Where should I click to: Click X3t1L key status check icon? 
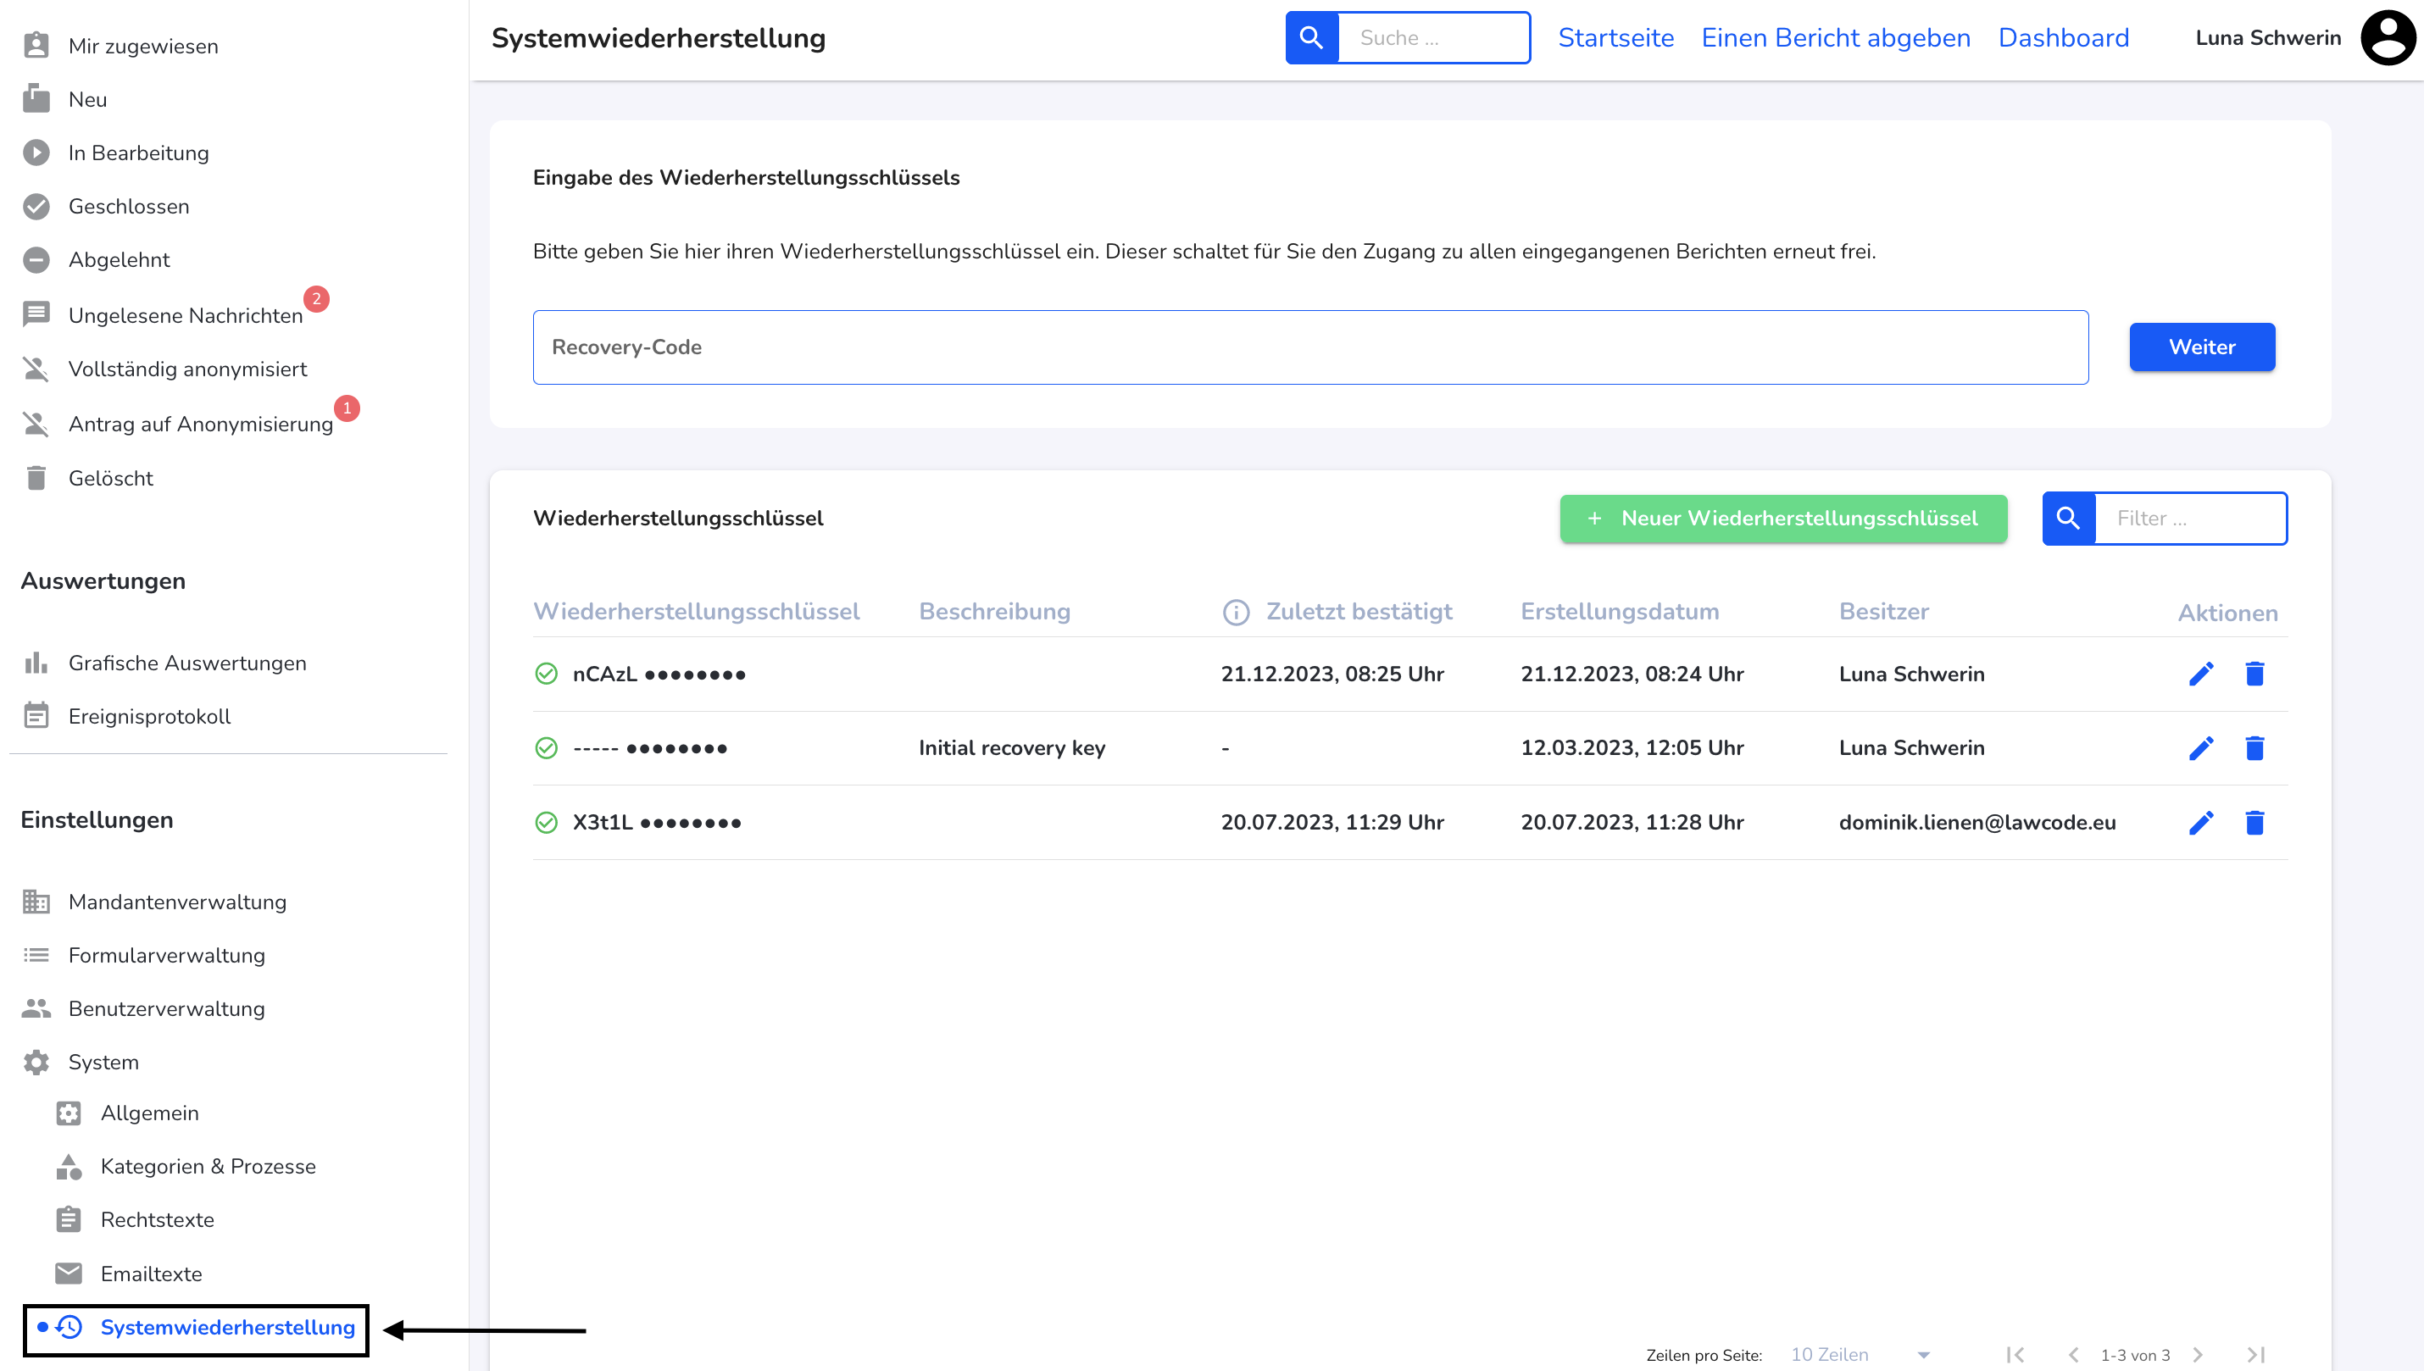point(546,823)
